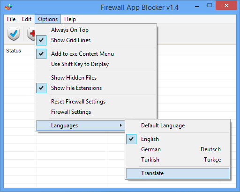The width and height of the screenshot is (240, 192).
Task: Uncheck Show Grid Lines
Action: pyautogui.click(x=96, y=40)
